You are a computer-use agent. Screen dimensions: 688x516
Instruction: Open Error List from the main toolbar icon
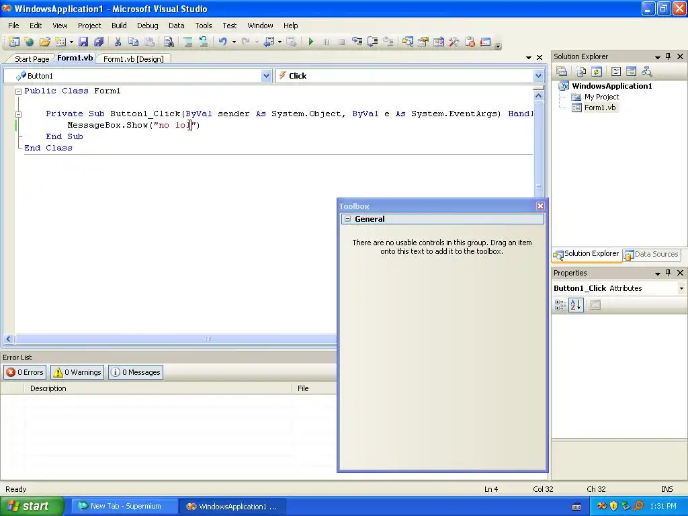(470, 42)
